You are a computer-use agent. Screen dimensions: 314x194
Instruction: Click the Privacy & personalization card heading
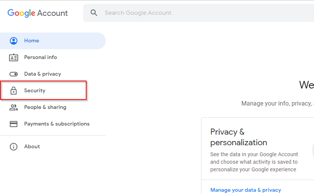coord(239,137)
